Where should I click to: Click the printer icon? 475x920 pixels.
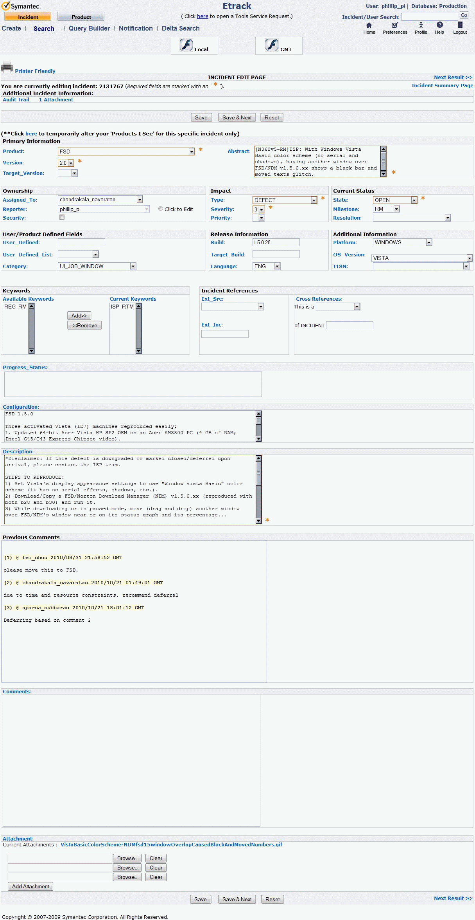click(7, 67)
